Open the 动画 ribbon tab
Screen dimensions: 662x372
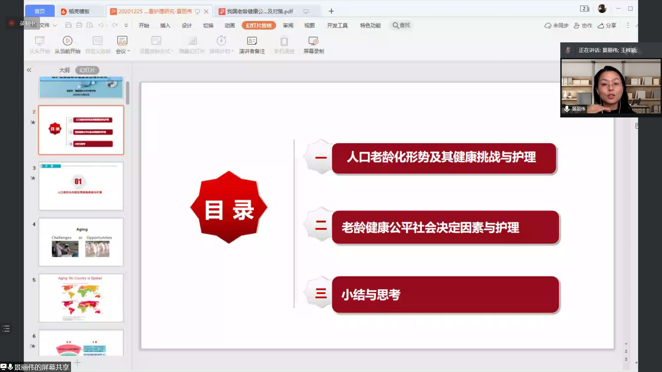229,25
